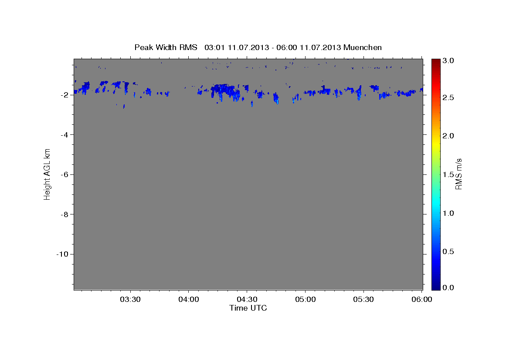Pick the green middle of the colorbar

coord(436,174)
